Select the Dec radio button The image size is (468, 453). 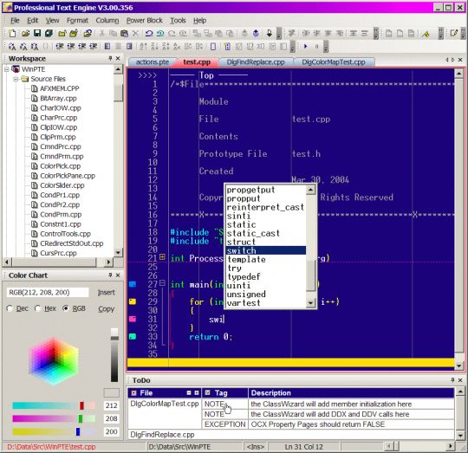[10, 308]
